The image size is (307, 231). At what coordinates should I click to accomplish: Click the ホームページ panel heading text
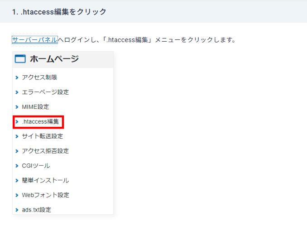pyautogui.click(x=54, y=59)
